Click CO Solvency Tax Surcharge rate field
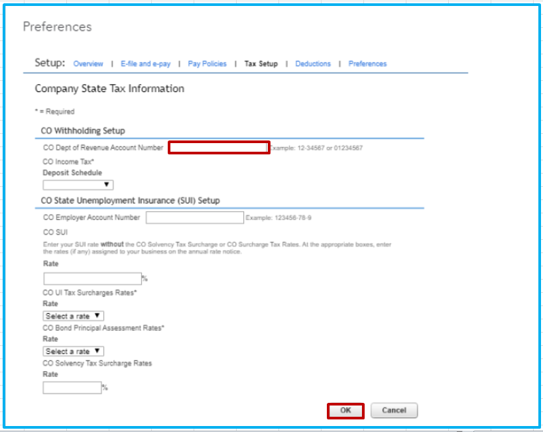 [x=72, y=388]
